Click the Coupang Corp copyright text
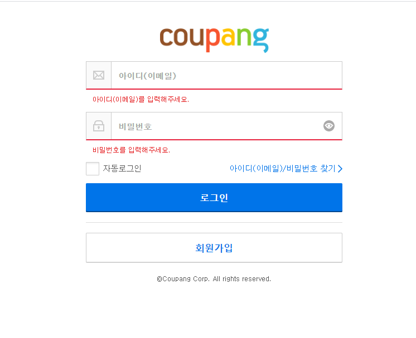416x338 pixels. [x=214, y=279]
